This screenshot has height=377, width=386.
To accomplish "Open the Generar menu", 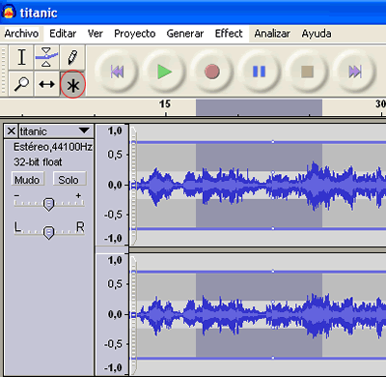I will pyautogui.click(x=185, y=33).
